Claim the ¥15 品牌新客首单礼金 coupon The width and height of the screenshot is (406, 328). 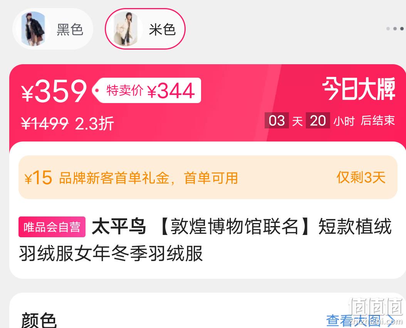(x=208, y=177)
